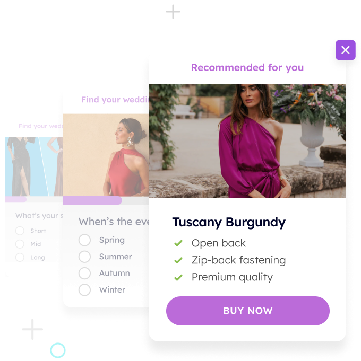Image resolution: width=361 pixels, height=361 pixels.
Task: Click the gray plus icon at top
Action: 173,12
